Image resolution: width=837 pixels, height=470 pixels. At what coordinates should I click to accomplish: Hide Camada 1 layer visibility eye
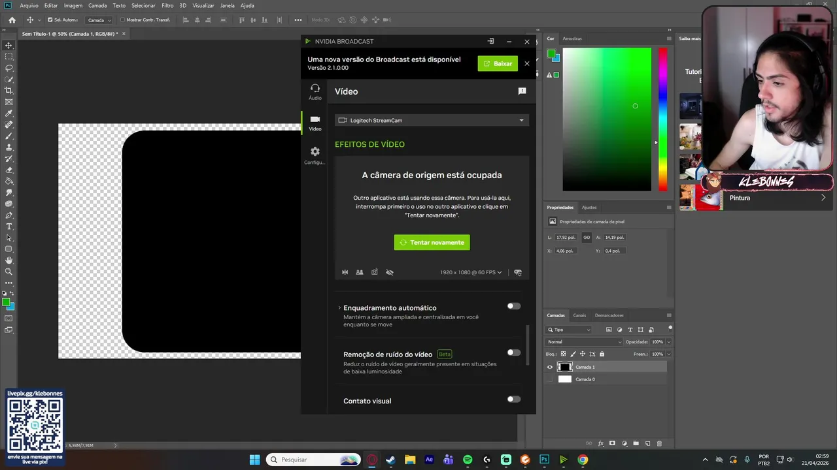tap(549, 367)
